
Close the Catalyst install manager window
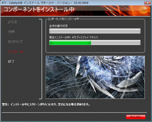point(147,3)
